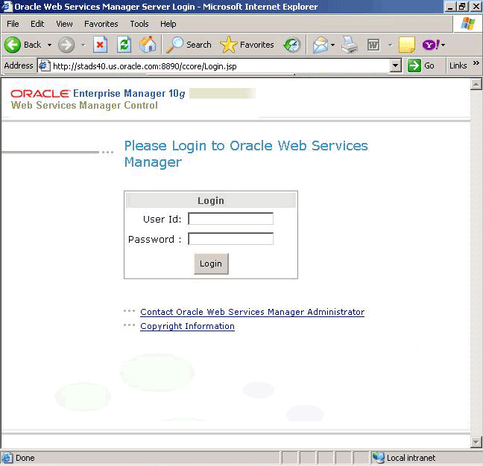Click the Mail envelope icon
The width and height of the screenshot is (483, 466).
tap(321, 45)
